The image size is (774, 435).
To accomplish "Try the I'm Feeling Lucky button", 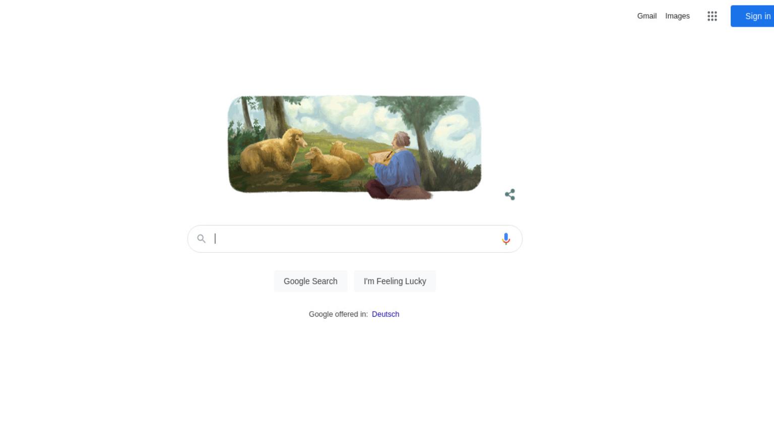I will [x=395, y=281].
